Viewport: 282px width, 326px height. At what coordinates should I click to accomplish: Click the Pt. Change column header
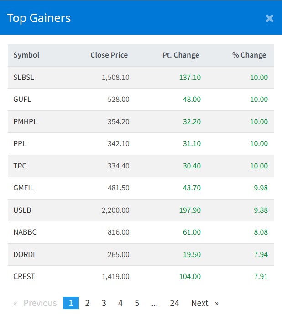pos(181,55)
